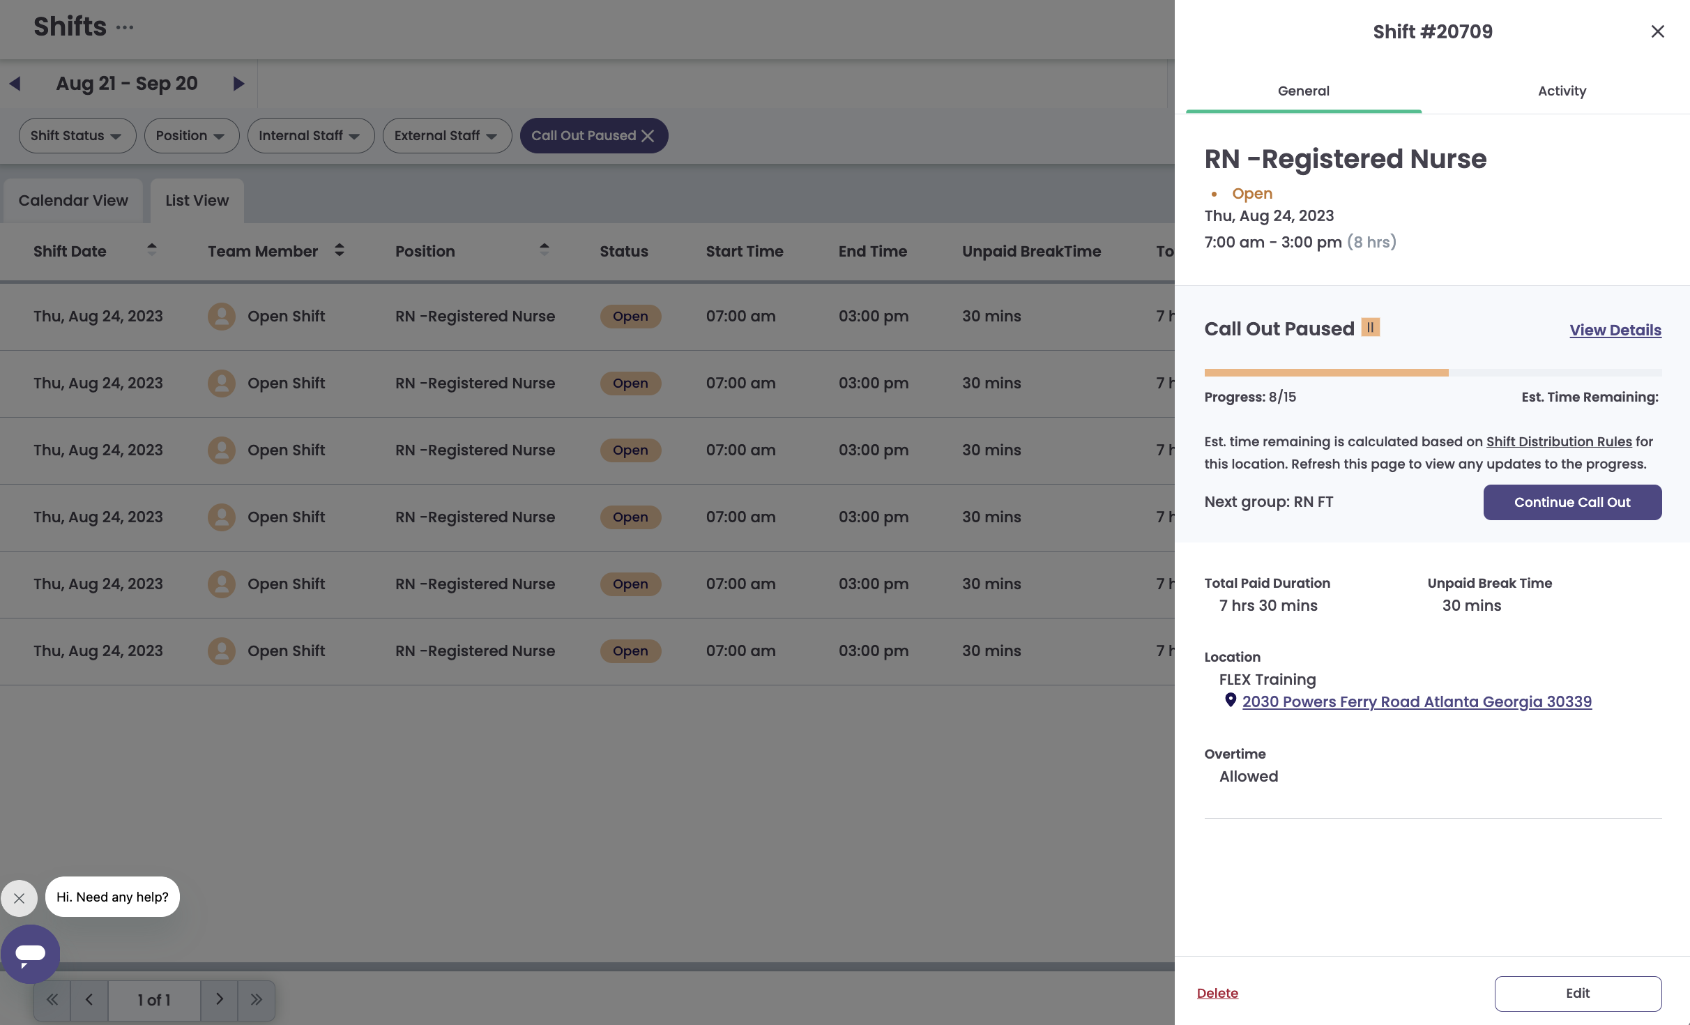1690x1025 pixels.
Task: Open the Shift Distribution Rules link
Action: [1559, 441]
